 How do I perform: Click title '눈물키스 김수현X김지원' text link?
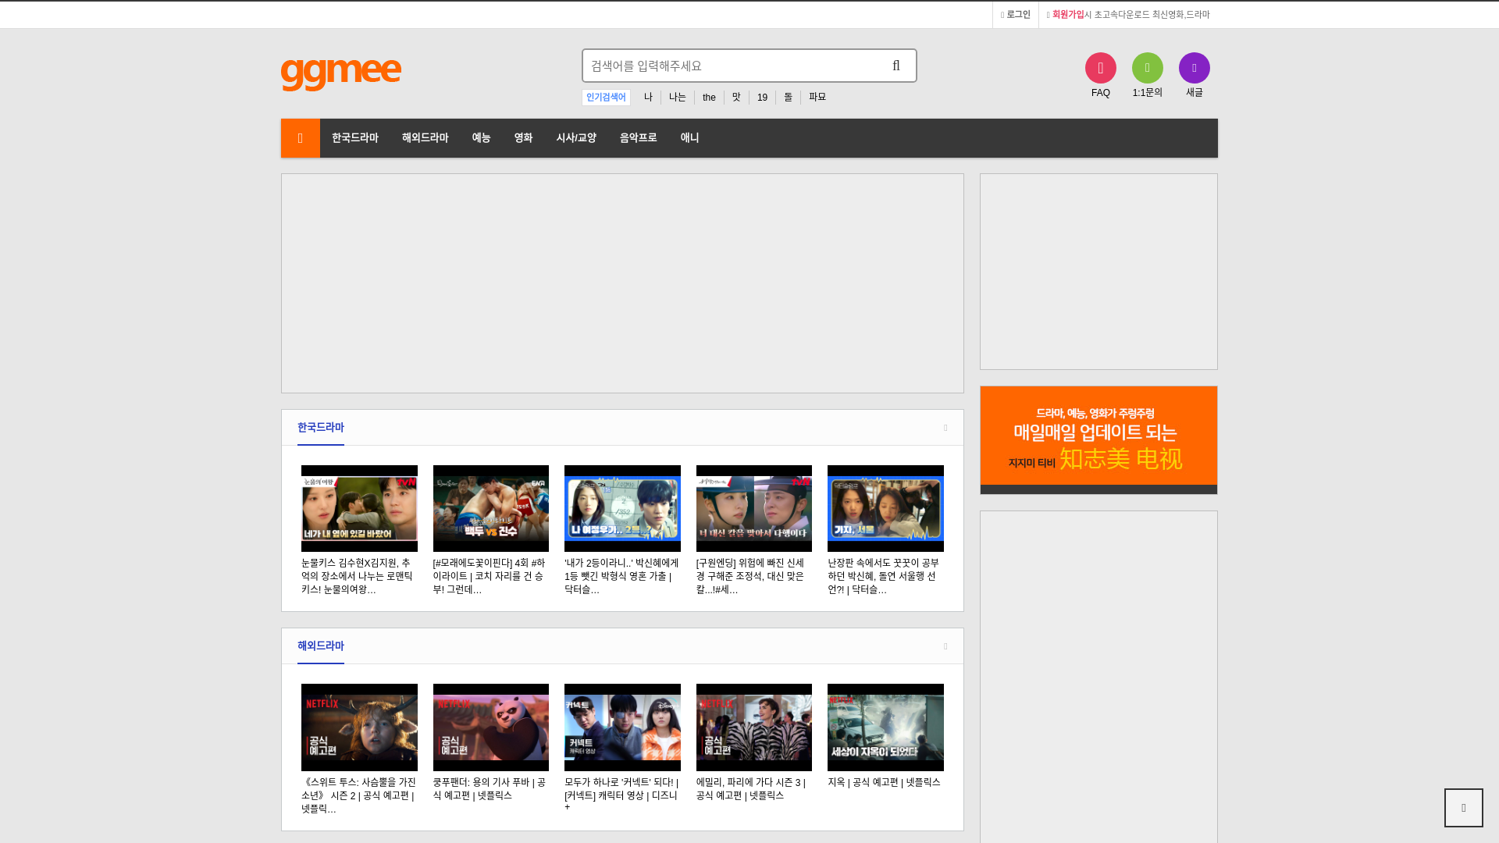click(x=358, y=576)
